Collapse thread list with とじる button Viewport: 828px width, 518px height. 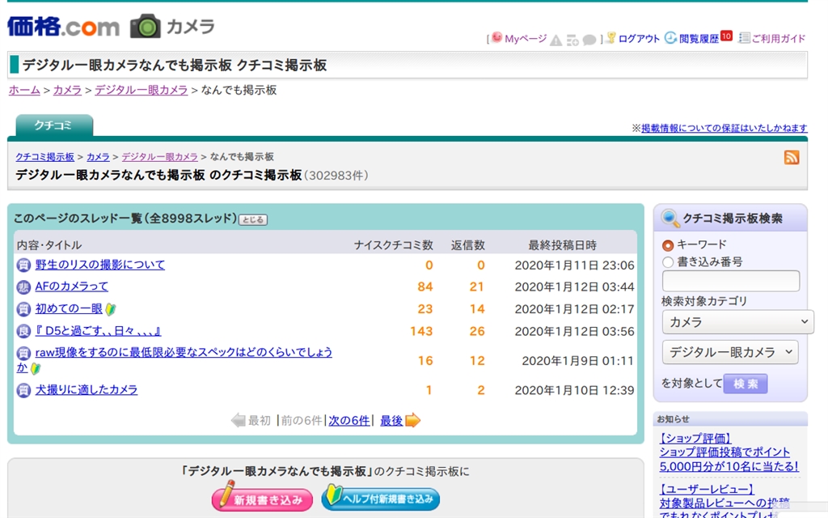point(253,220)
